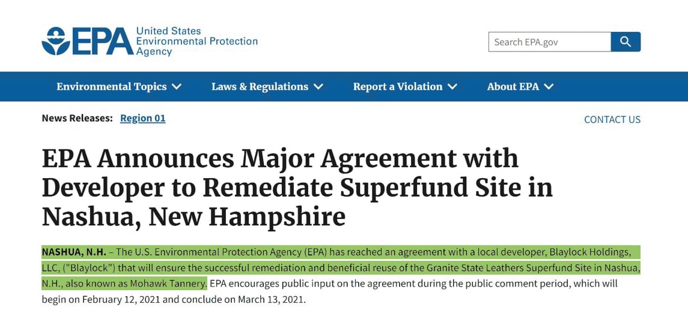This screenshot has height=334, width=688.
Task: Choose the About EPA menu text
Action: pyautogui.click(x=513, y=86)
